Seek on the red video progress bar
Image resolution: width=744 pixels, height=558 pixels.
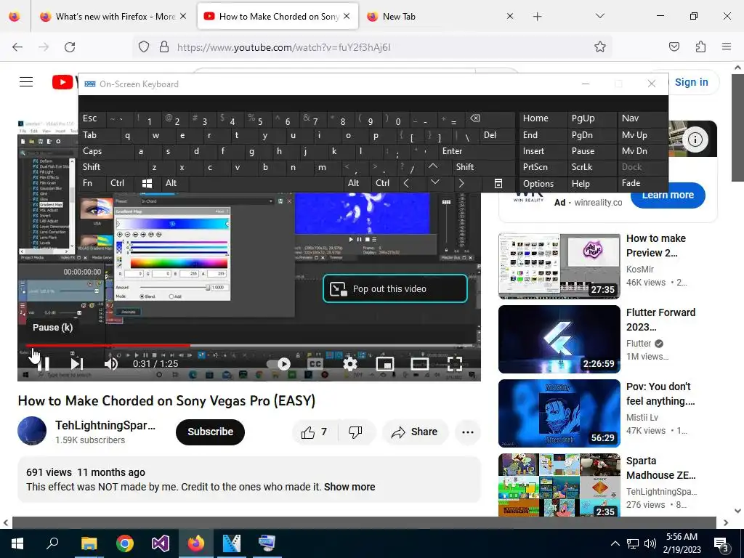coord(249,345)
